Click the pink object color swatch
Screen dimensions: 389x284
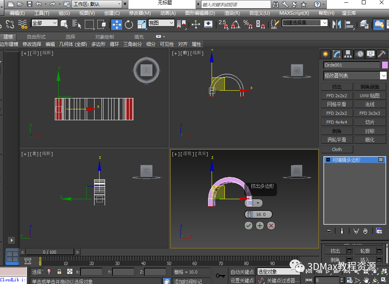tap(385, 65)
